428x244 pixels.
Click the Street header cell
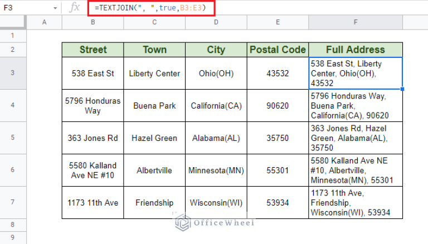tap(93, 50)
